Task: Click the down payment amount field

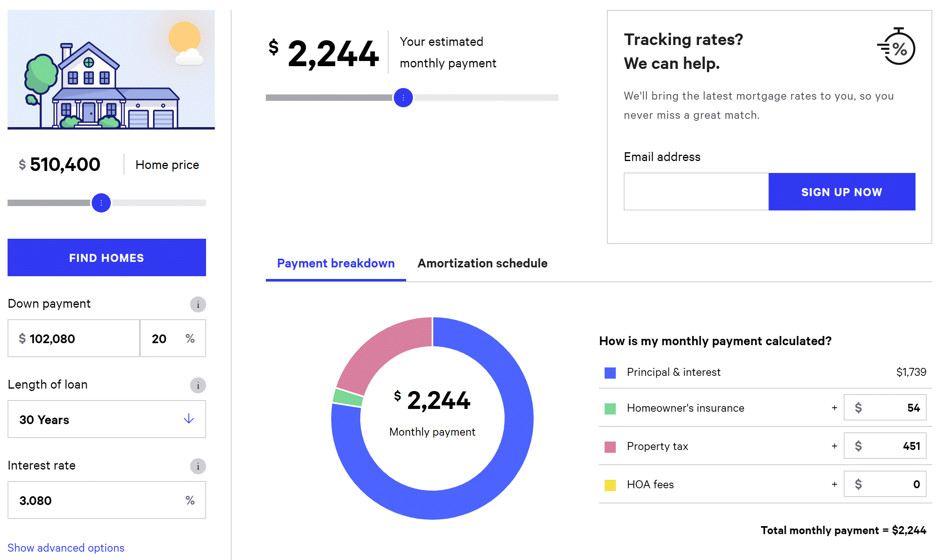Action: [x=73, y=338]
